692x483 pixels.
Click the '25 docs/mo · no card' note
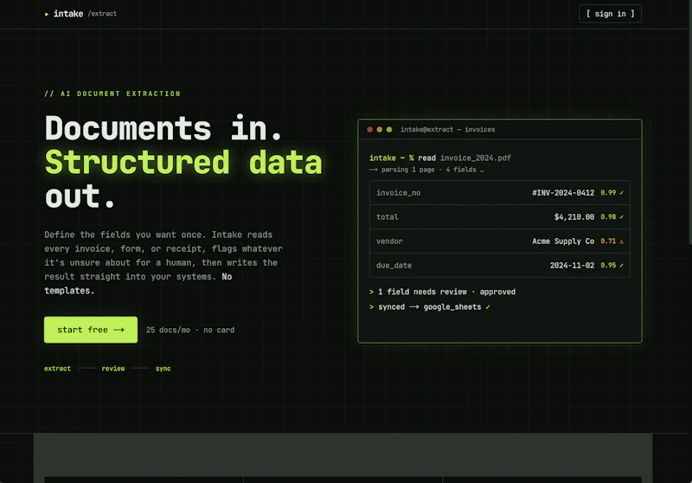[190, 330]
